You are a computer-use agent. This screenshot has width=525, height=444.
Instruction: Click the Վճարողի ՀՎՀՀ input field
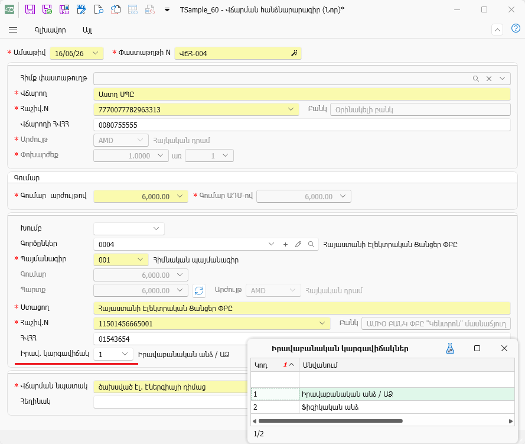[x=302, y=125]
